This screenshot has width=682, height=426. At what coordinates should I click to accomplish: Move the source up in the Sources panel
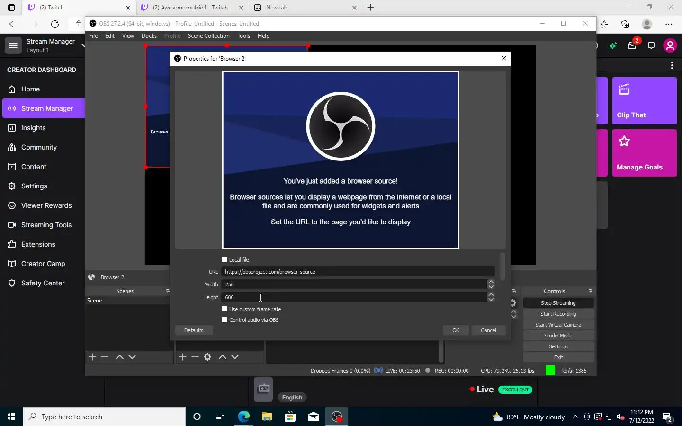click(x=223, y=357)
